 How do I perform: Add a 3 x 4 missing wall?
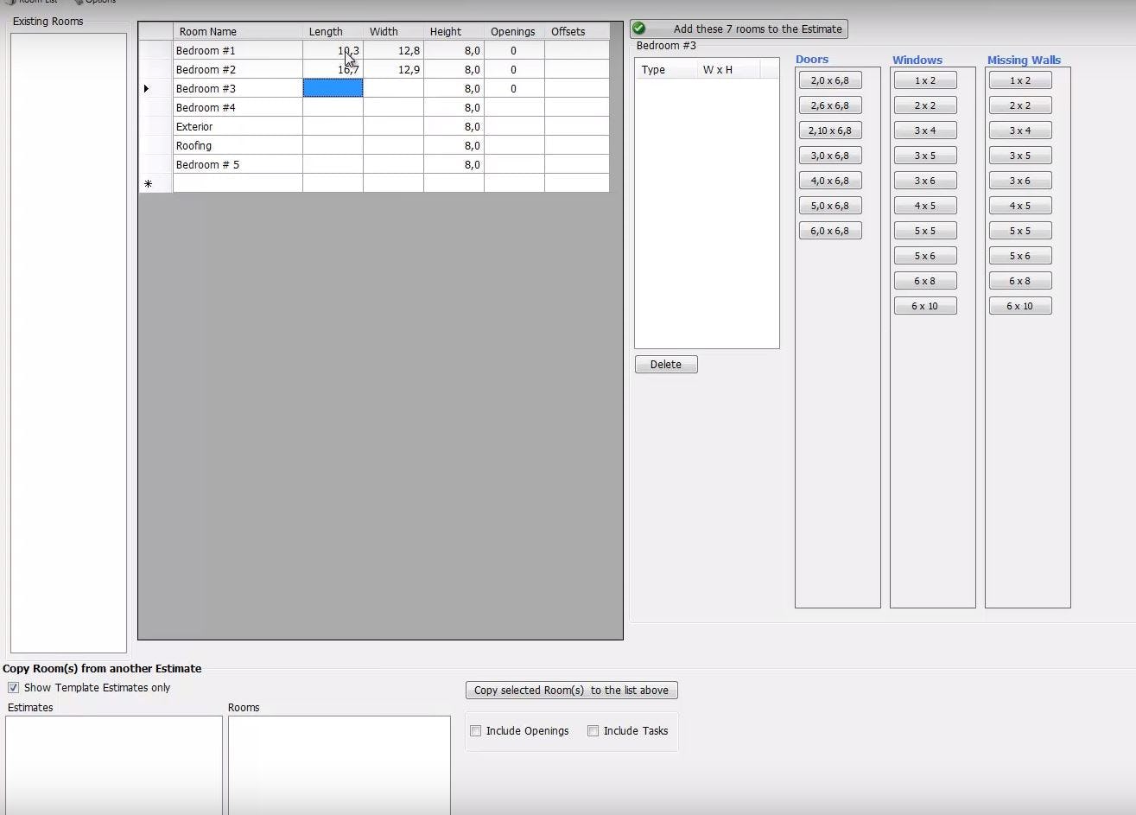[1019, 130]
